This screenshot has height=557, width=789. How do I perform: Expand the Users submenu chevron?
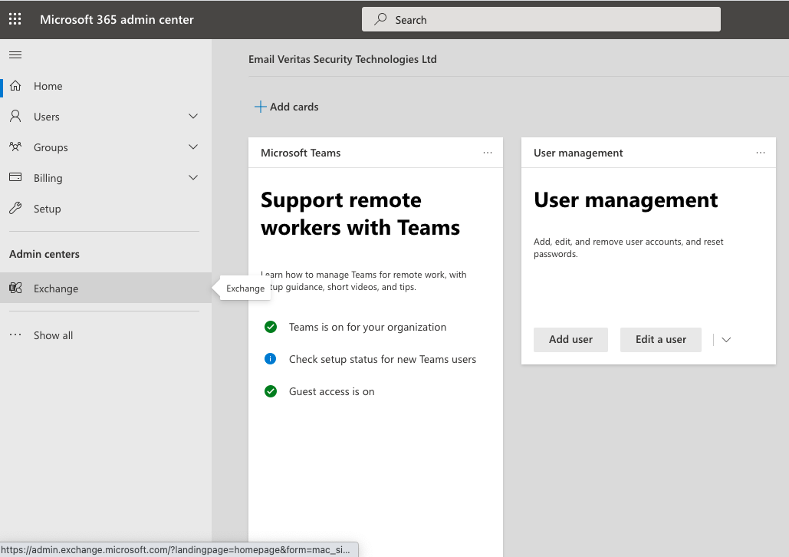(x=193, y=117)
